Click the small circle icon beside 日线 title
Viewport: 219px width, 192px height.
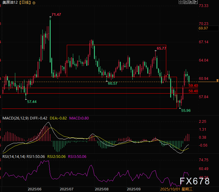click(33, 2)
